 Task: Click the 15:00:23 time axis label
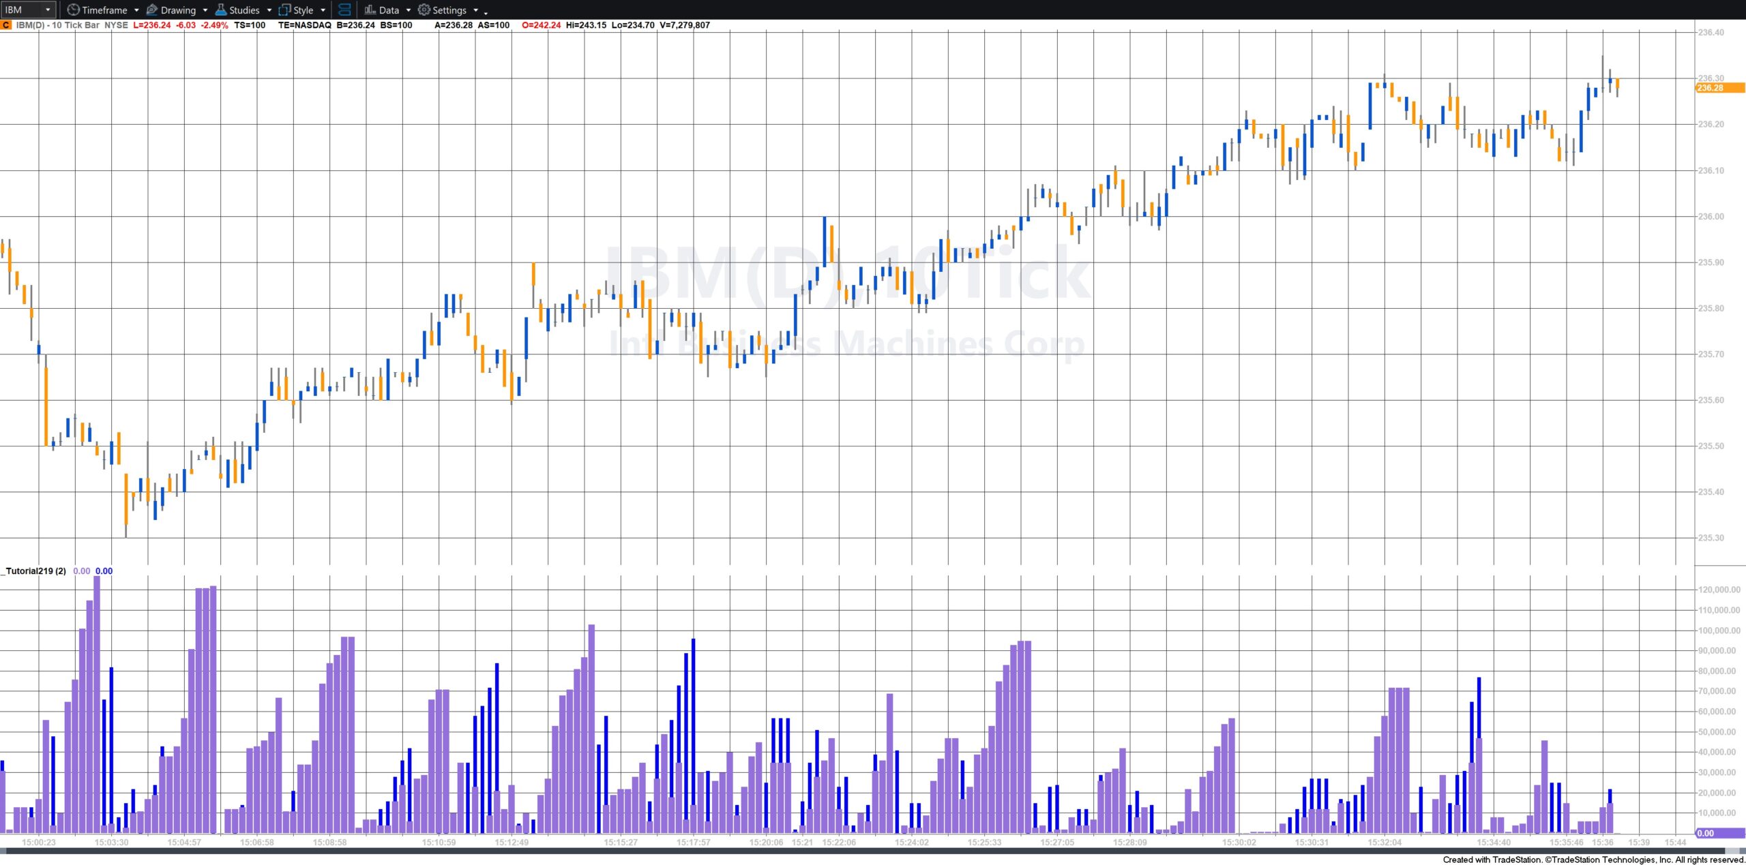(x=39, y=843)
